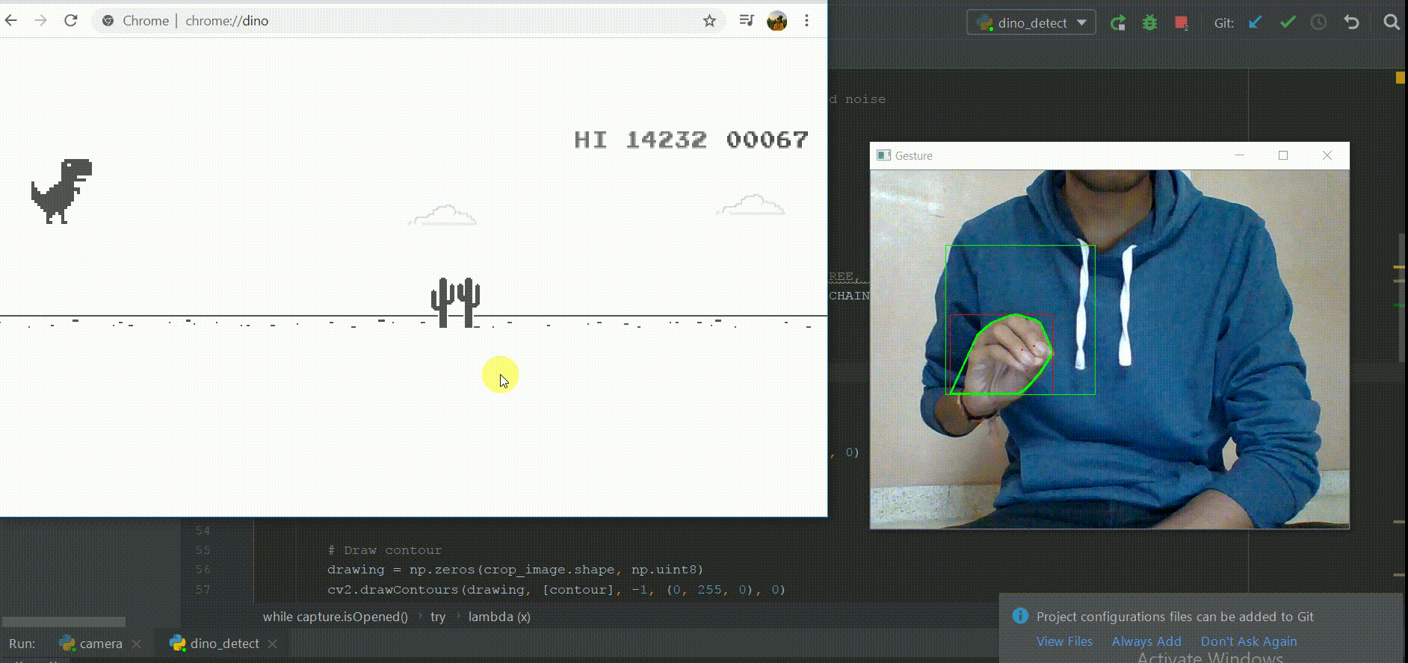Image resolution: width=1408 pixels, height=663 pixels.
Task: Start debugging with the bug icon
Action: click(x=1149, y=22)
